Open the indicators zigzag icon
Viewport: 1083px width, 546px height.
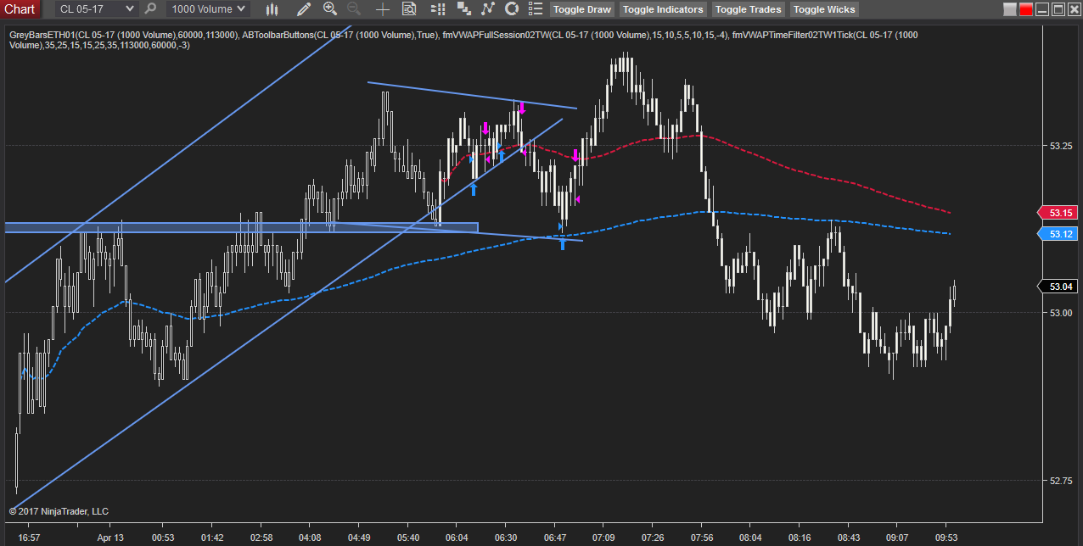487,9
